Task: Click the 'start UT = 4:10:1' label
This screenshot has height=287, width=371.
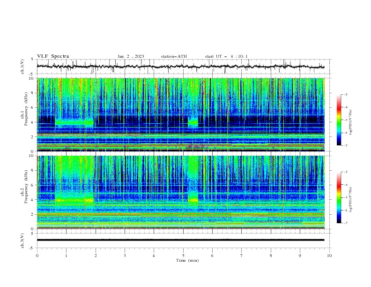Action: (226, 56)
